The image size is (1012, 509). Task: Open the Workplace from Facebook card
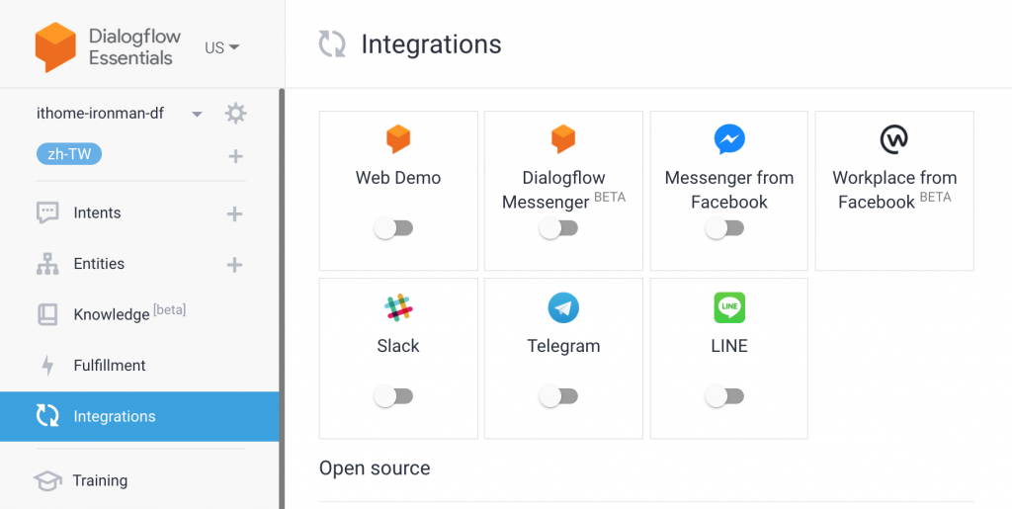894,190
